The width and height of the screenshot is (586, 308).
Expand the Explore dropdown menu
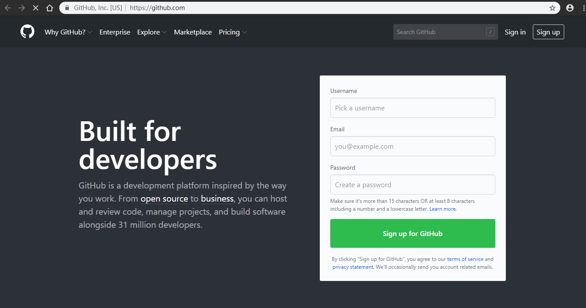click(152, 32)
